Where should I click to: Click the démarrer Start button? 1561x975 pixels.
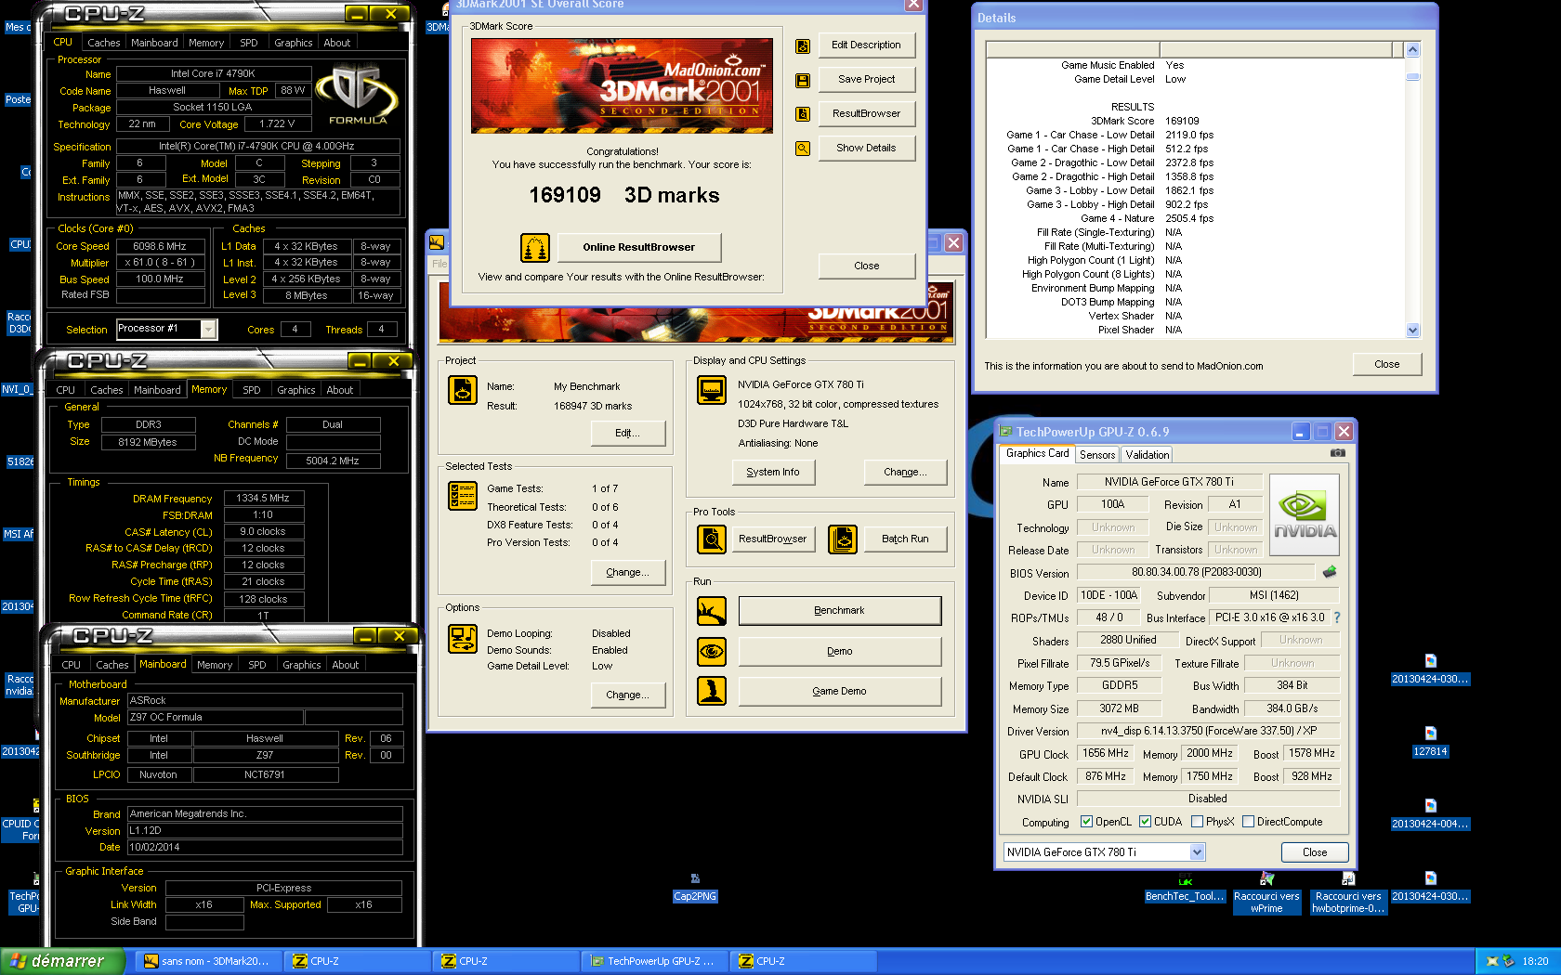click(62, 961)
